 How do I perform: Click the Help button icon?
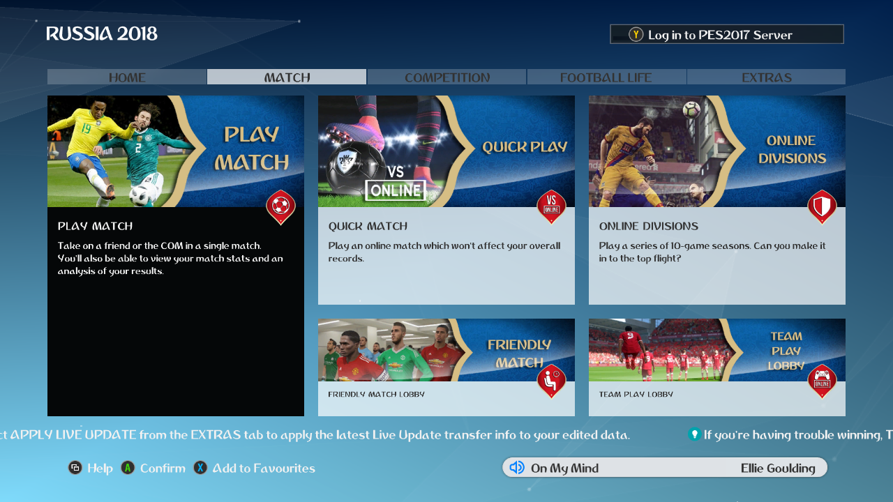click(x=75, y=468)
